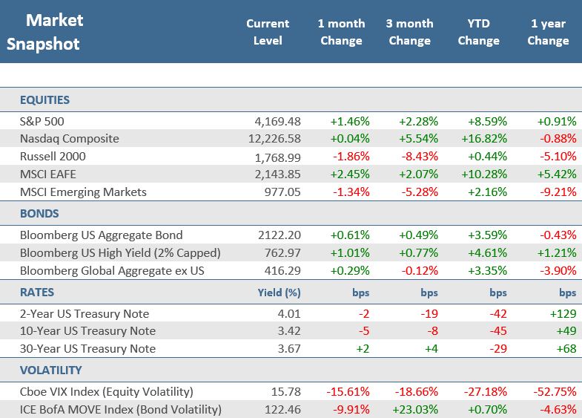Click Nasdaq YTD change +16.82%
The height and width of the screenshot is (418, 582).
[484, 139]
